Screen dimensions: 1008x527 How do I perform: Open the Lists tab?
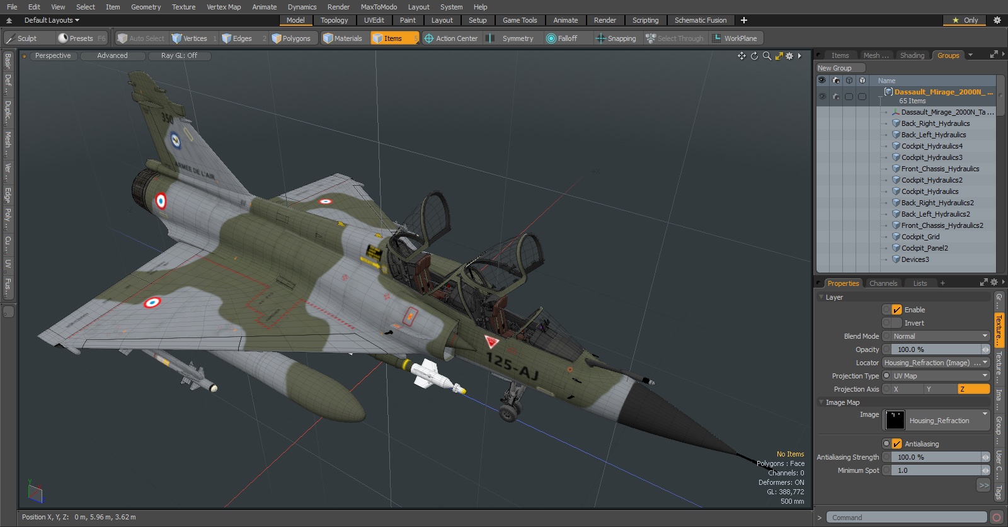920,283
